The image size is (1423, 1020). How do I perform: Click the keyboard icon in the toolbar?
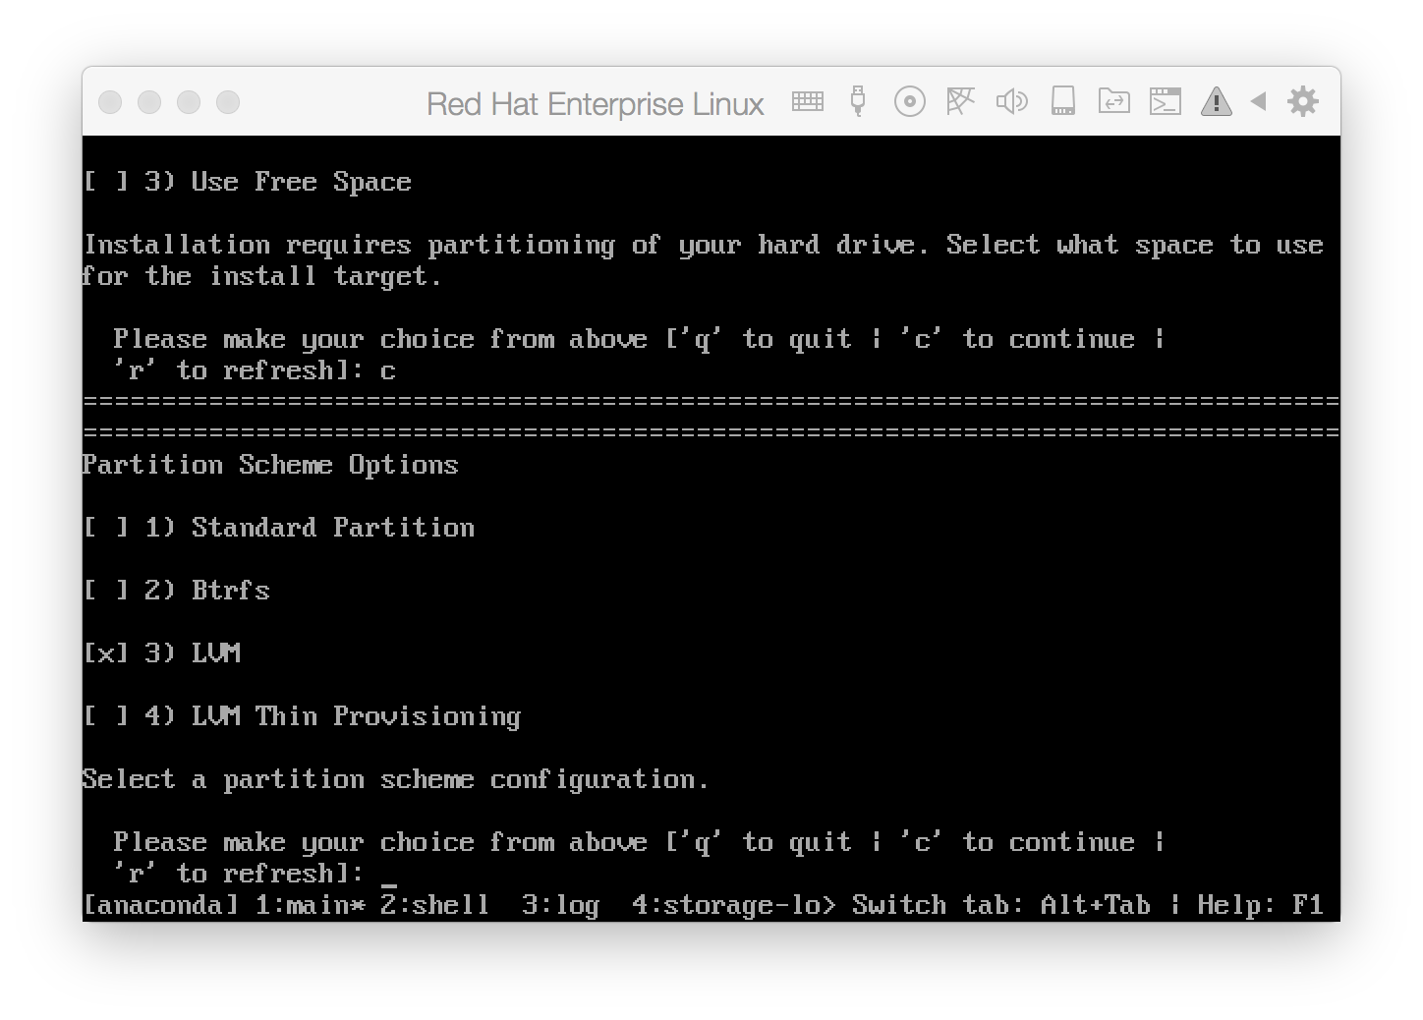pos(807,101)
